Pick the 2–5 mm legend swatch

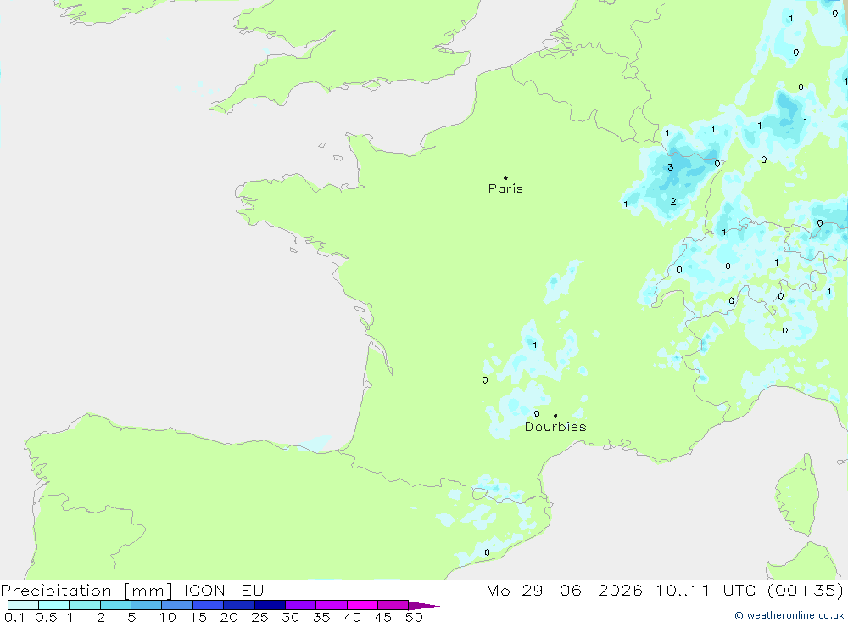(x=115, y=605)
